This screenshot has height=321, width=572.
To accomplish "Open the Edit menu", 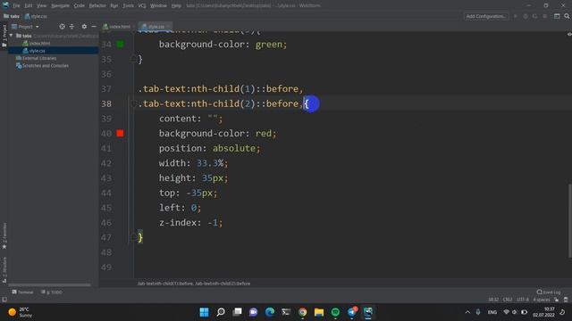I will pyautogui.click(x=29, y=6).
